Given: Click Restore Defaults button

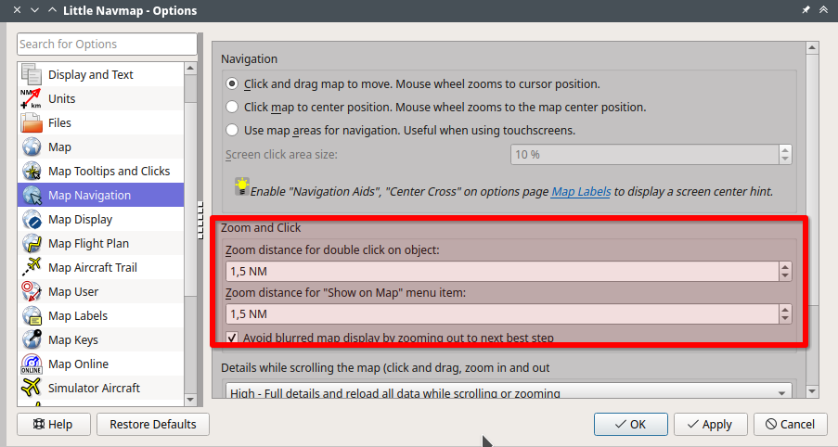Looking at the screenshot, I should tap(153, 424).
